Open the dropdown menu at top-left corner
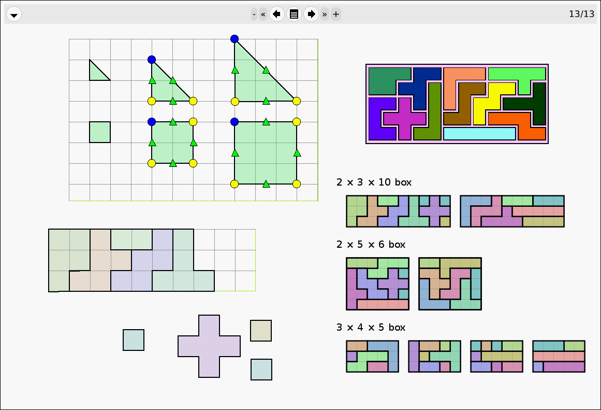This screenshot has width=601, height=410. click(14, 15)
